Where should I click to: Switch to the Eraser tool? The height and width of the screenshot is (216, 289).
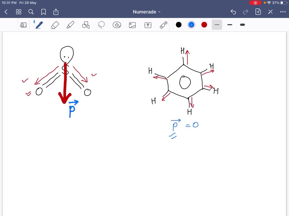pyautogui.click(x=55, y=25)
